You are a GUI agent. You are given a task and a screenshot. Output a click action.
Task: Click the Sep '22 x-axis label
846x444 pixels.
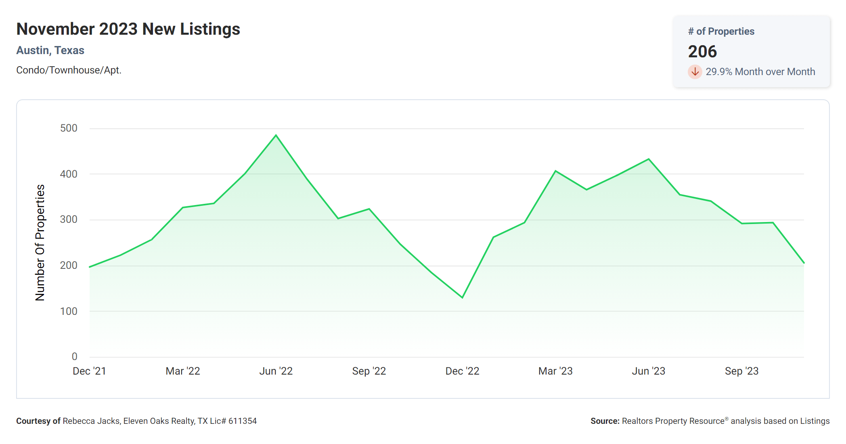[369, 371]
